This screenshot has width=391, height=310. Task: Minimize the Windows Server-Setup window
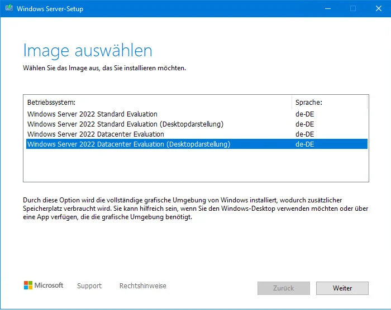pyautogui.click(x=328, y=9)
